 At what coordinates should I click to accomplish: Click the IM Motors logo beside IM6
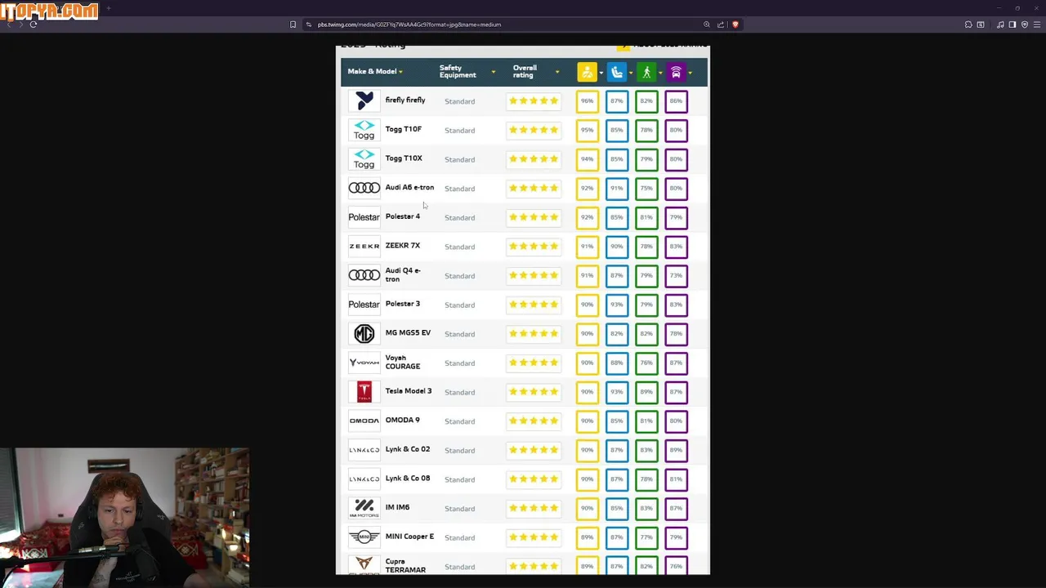pyautogui.click(x=364, y=508)
